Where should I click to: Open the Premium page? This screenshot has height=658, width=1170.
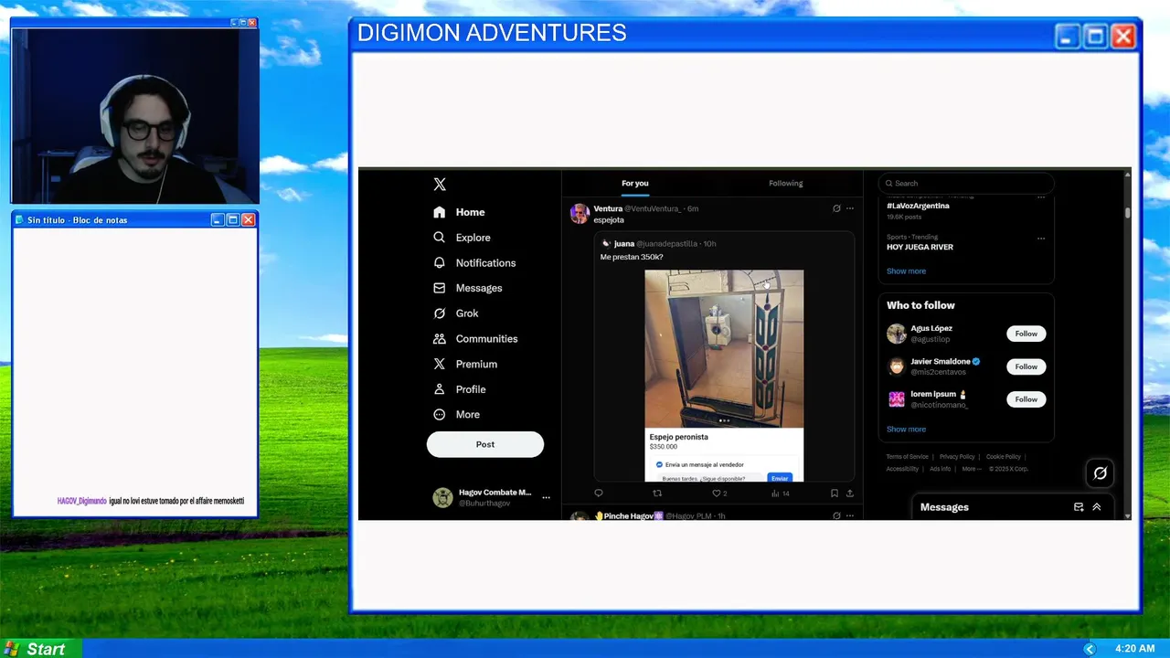[466, 364]
